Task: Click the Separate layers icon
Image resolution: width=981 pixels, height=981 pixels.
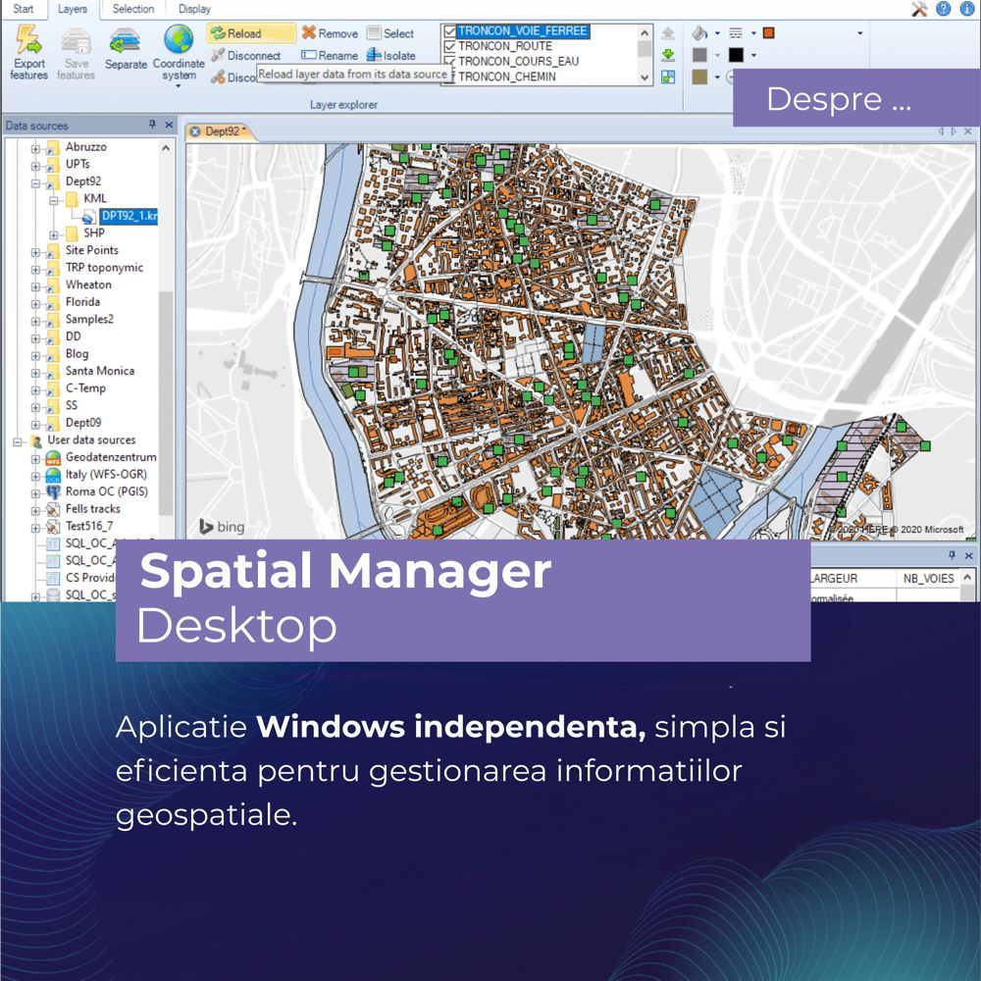Action: pyautogui.click(x=126, y=42)
